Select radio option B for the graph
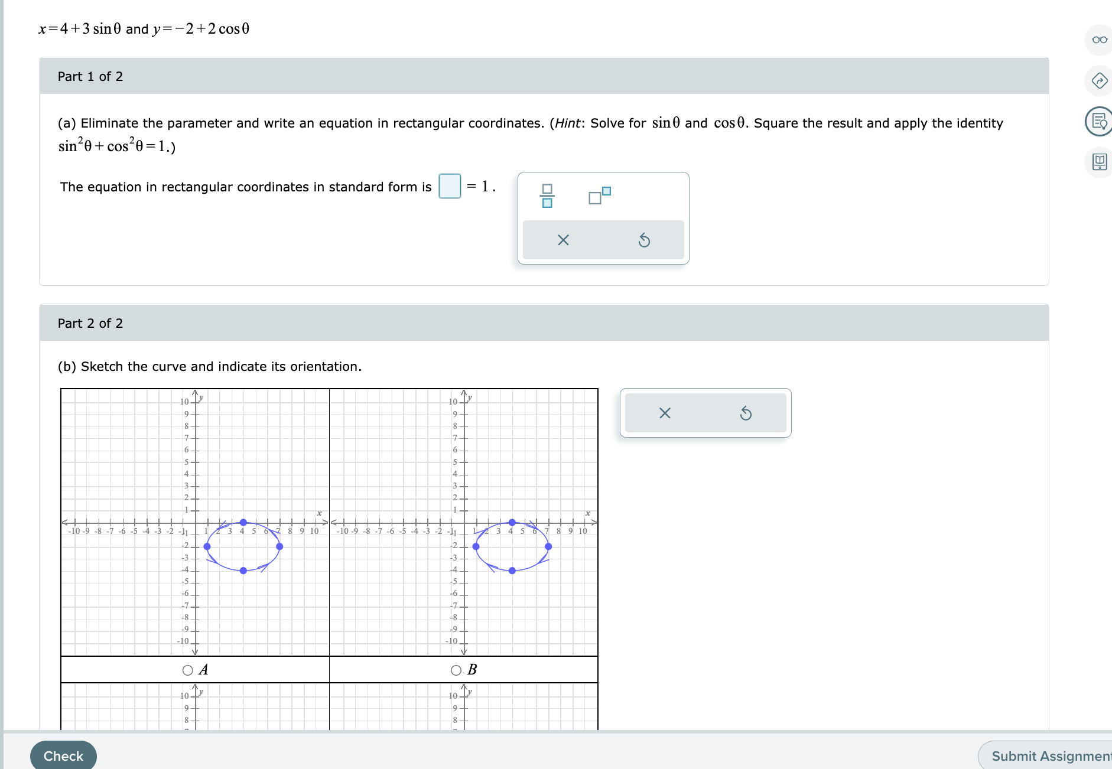The height and width of the screenshot is (769, 1112). coord(456,670)
